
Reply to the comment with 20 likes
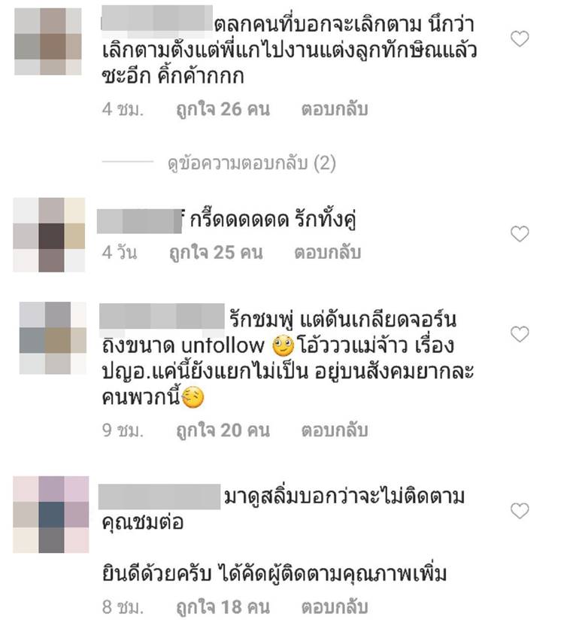[335, 430]
